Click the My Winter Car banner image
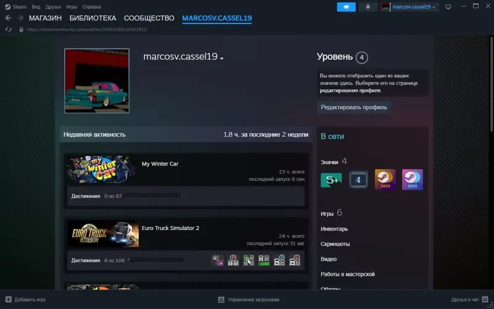This screenshot has width=494, height=309. pyautogui.click(x=103, y=169)
